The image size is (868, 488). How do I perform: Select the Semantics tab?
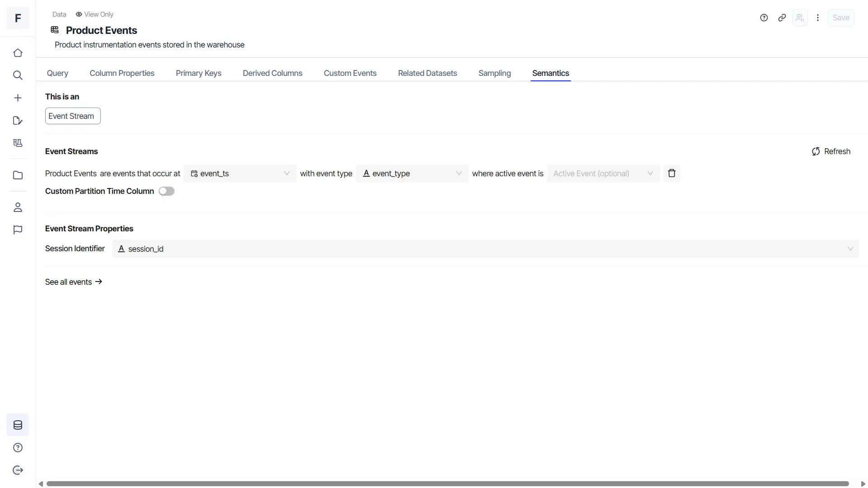pos(551,73)
